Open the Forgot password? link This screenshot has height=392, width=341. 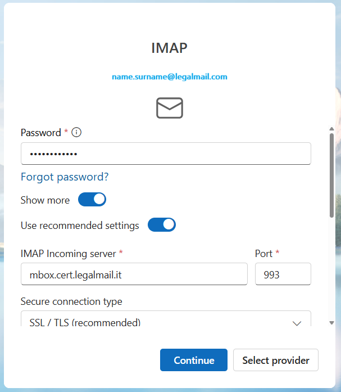(x=65, y=177)
